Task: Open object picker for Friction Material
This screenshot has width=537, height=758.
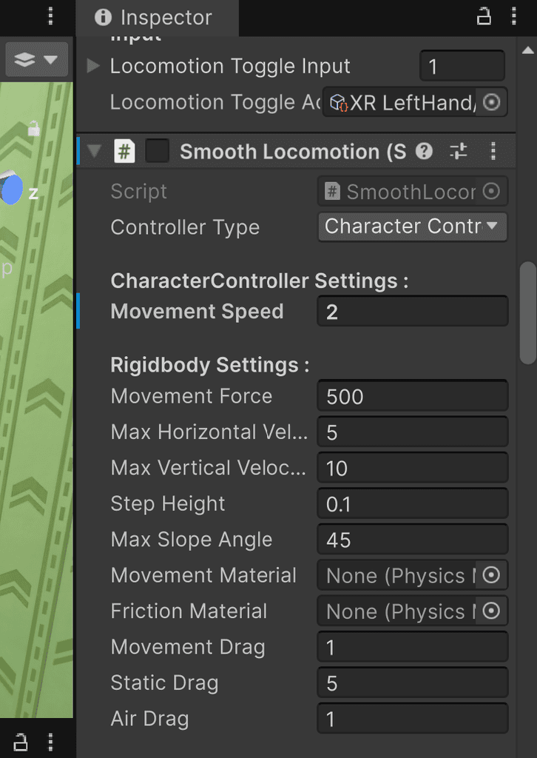Action: (x=492, y=611)
